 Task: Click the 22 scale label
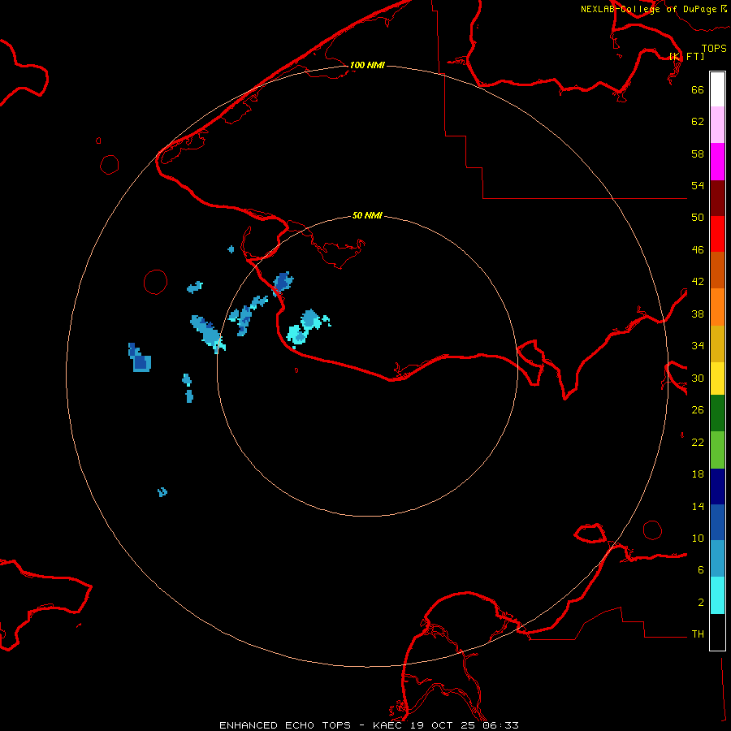[698, 442]
